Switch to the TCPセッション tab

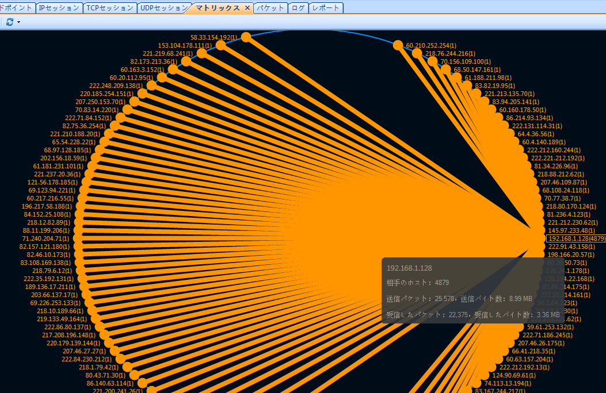(109, 7)
